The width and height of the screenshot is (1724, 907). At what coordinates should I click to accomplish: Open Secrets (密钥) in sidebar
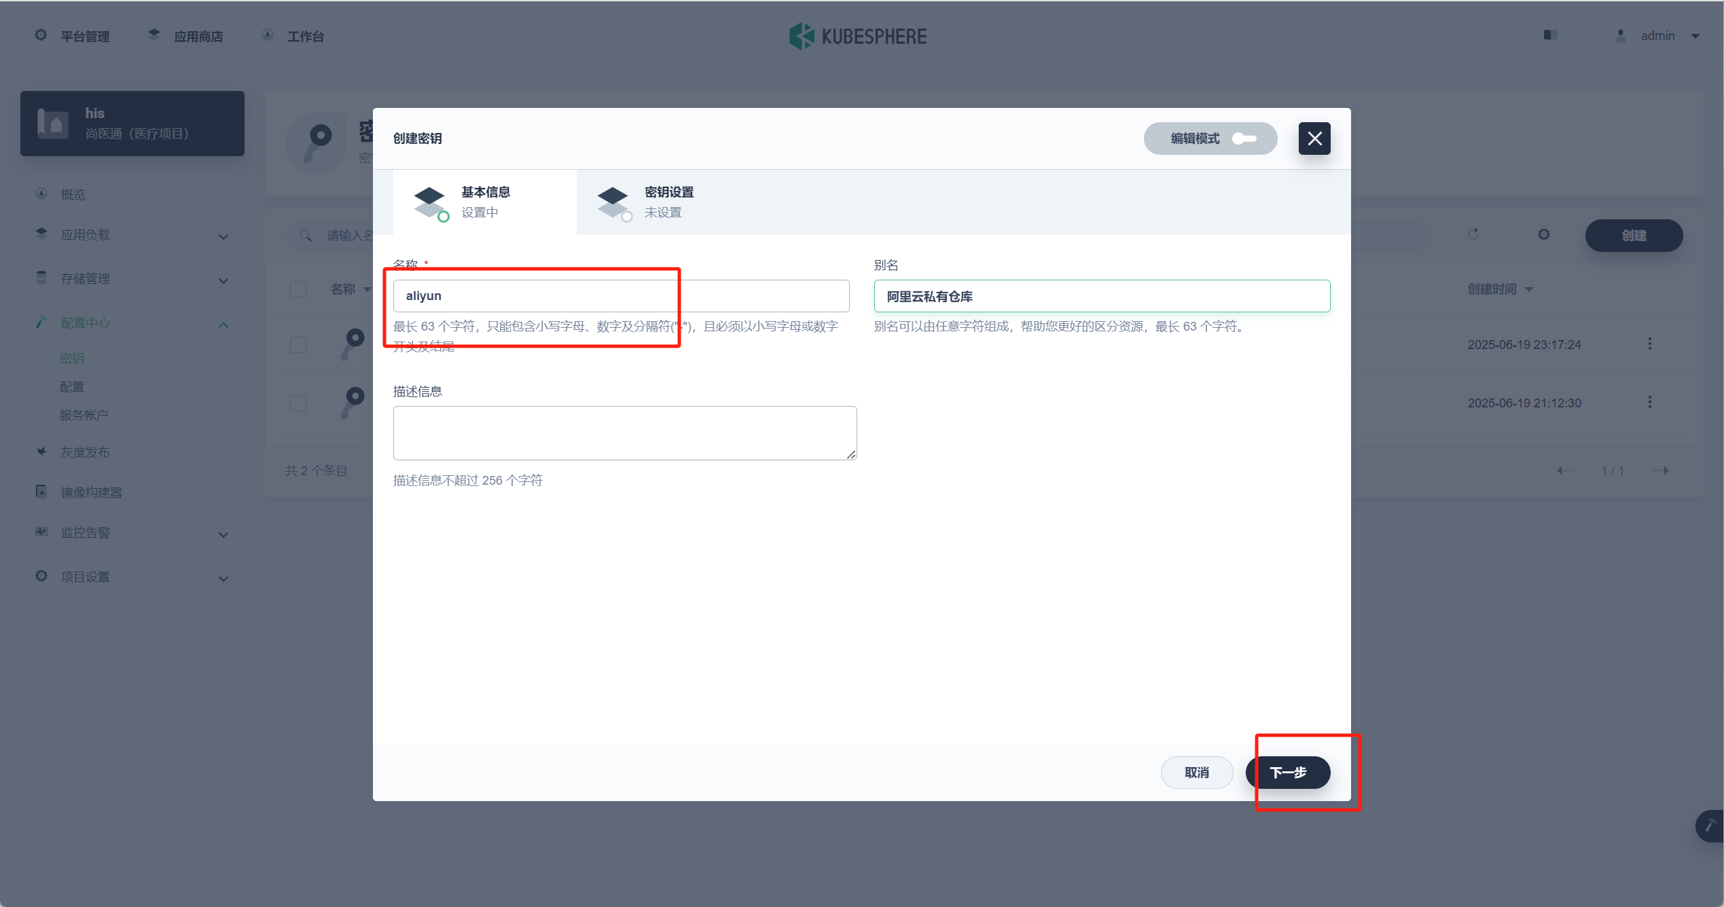(72, 358)
